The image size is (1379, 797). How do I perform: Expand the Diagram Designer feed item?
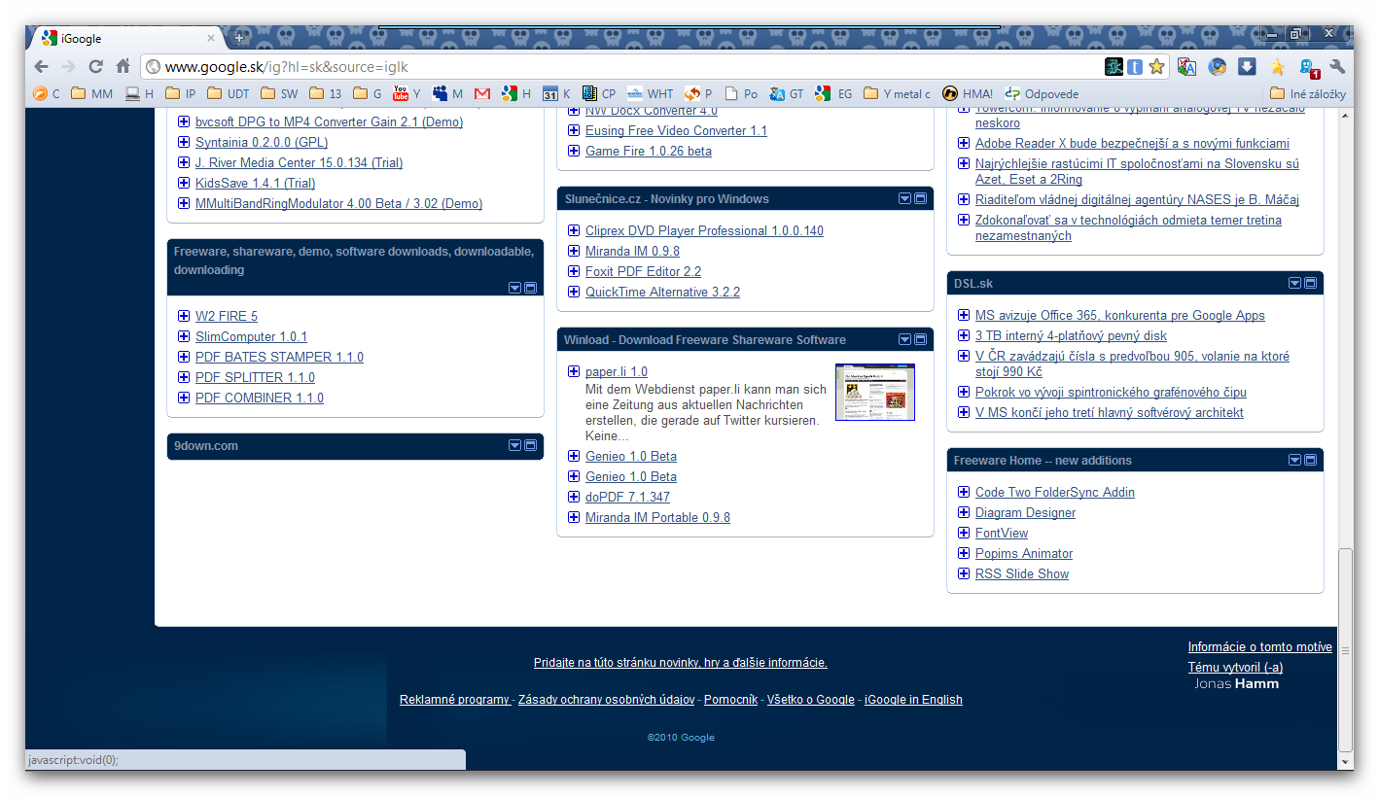(x=964, y=512)
